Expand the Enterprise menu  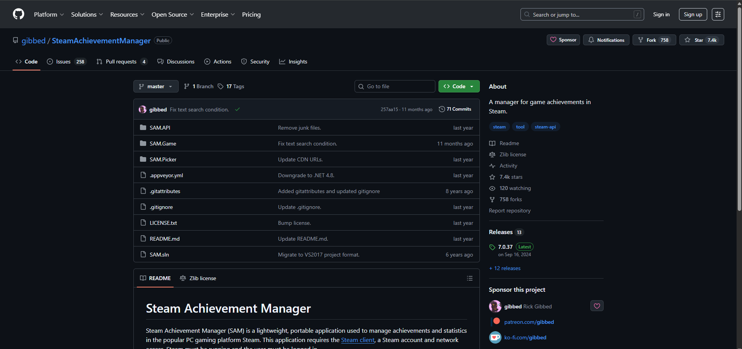pyautogui.click(x=218, y=14)
